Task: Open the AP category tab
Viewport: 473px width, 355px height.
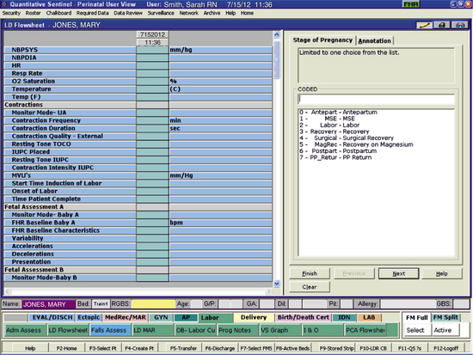Action: (x=186, y=317)
